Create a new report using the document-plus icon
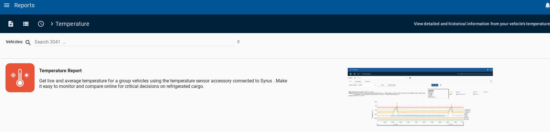The height and width of the screenshot is (132, 550). pyautogui.click(x=11, y=24)
